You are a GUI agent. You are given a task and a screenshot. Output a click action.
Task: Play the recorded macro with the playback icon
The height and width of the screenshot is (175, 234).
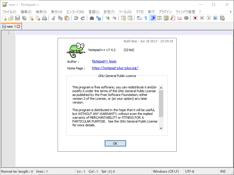209,18
